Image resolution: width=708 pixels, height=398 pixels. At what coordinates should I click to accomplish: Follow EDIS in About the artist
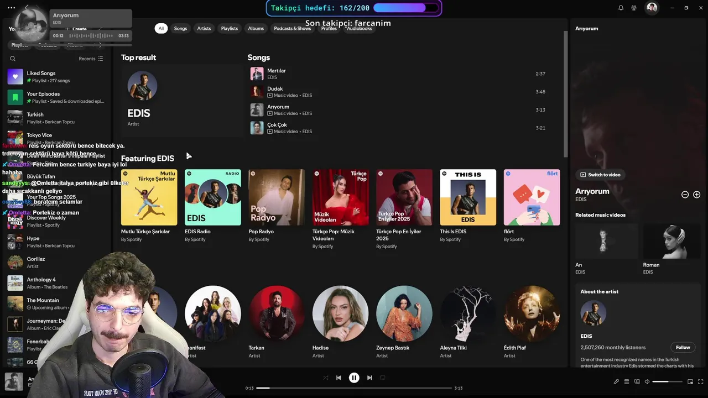(683, 347)
